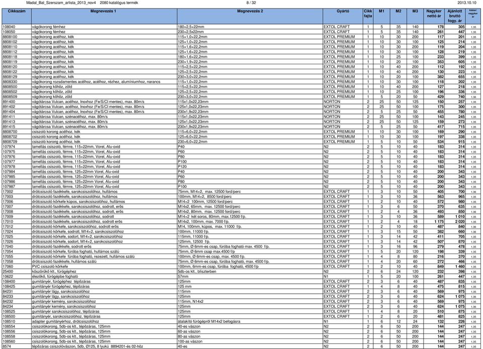The image size is (483, 349).
Task: Select item number 891400
Action: click(x=9, y=102)
